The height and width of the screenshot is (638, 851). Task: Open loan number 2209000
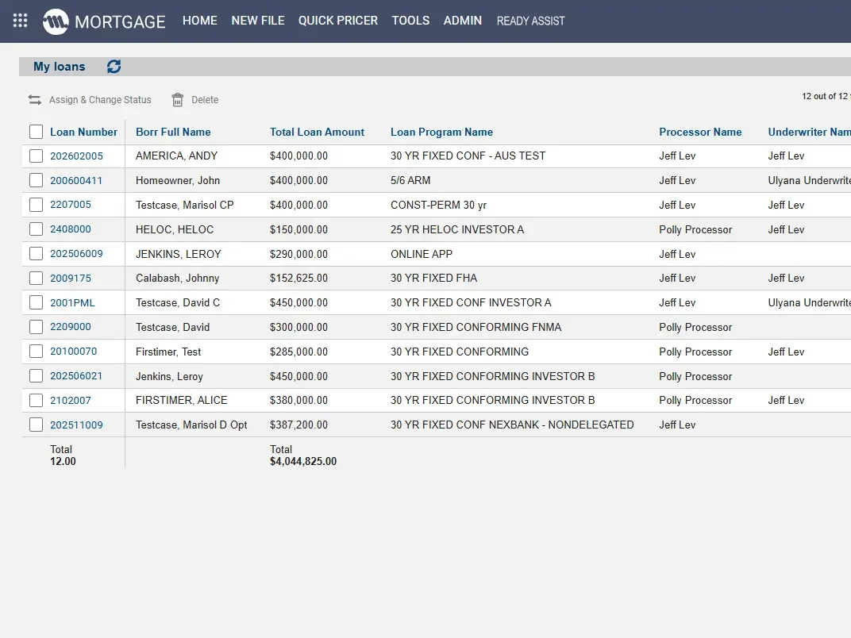[71, 327]
